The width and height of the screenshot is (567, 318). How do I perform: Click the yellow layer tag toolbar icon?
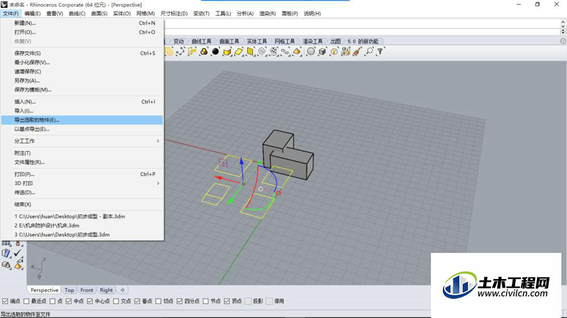[192, 51]
